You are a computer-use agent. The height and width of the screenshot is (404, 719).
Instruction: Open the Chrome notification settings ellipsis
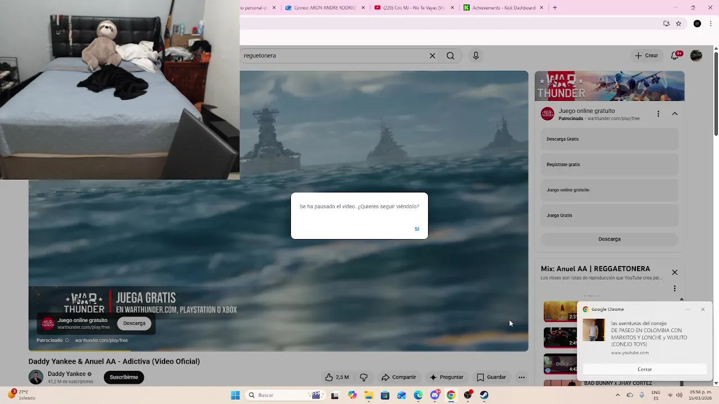[688, 309]
